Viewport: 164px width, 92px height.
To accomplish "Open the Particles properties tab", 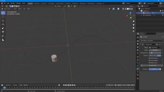I will tap(138, 63).
